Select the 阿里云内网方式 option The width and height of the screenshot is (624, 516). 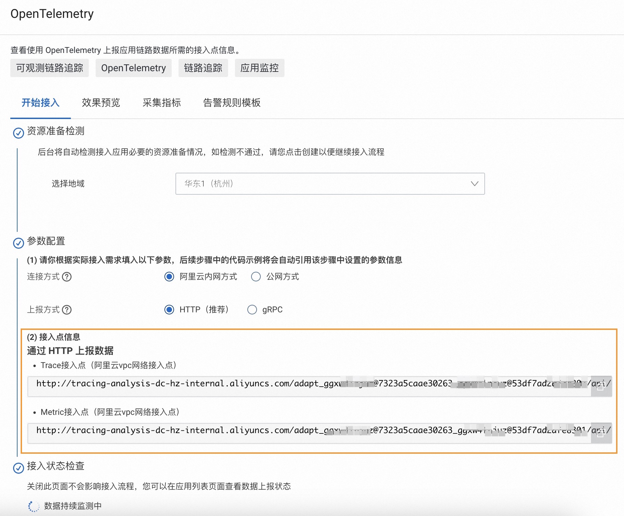(x=169, y=277)
